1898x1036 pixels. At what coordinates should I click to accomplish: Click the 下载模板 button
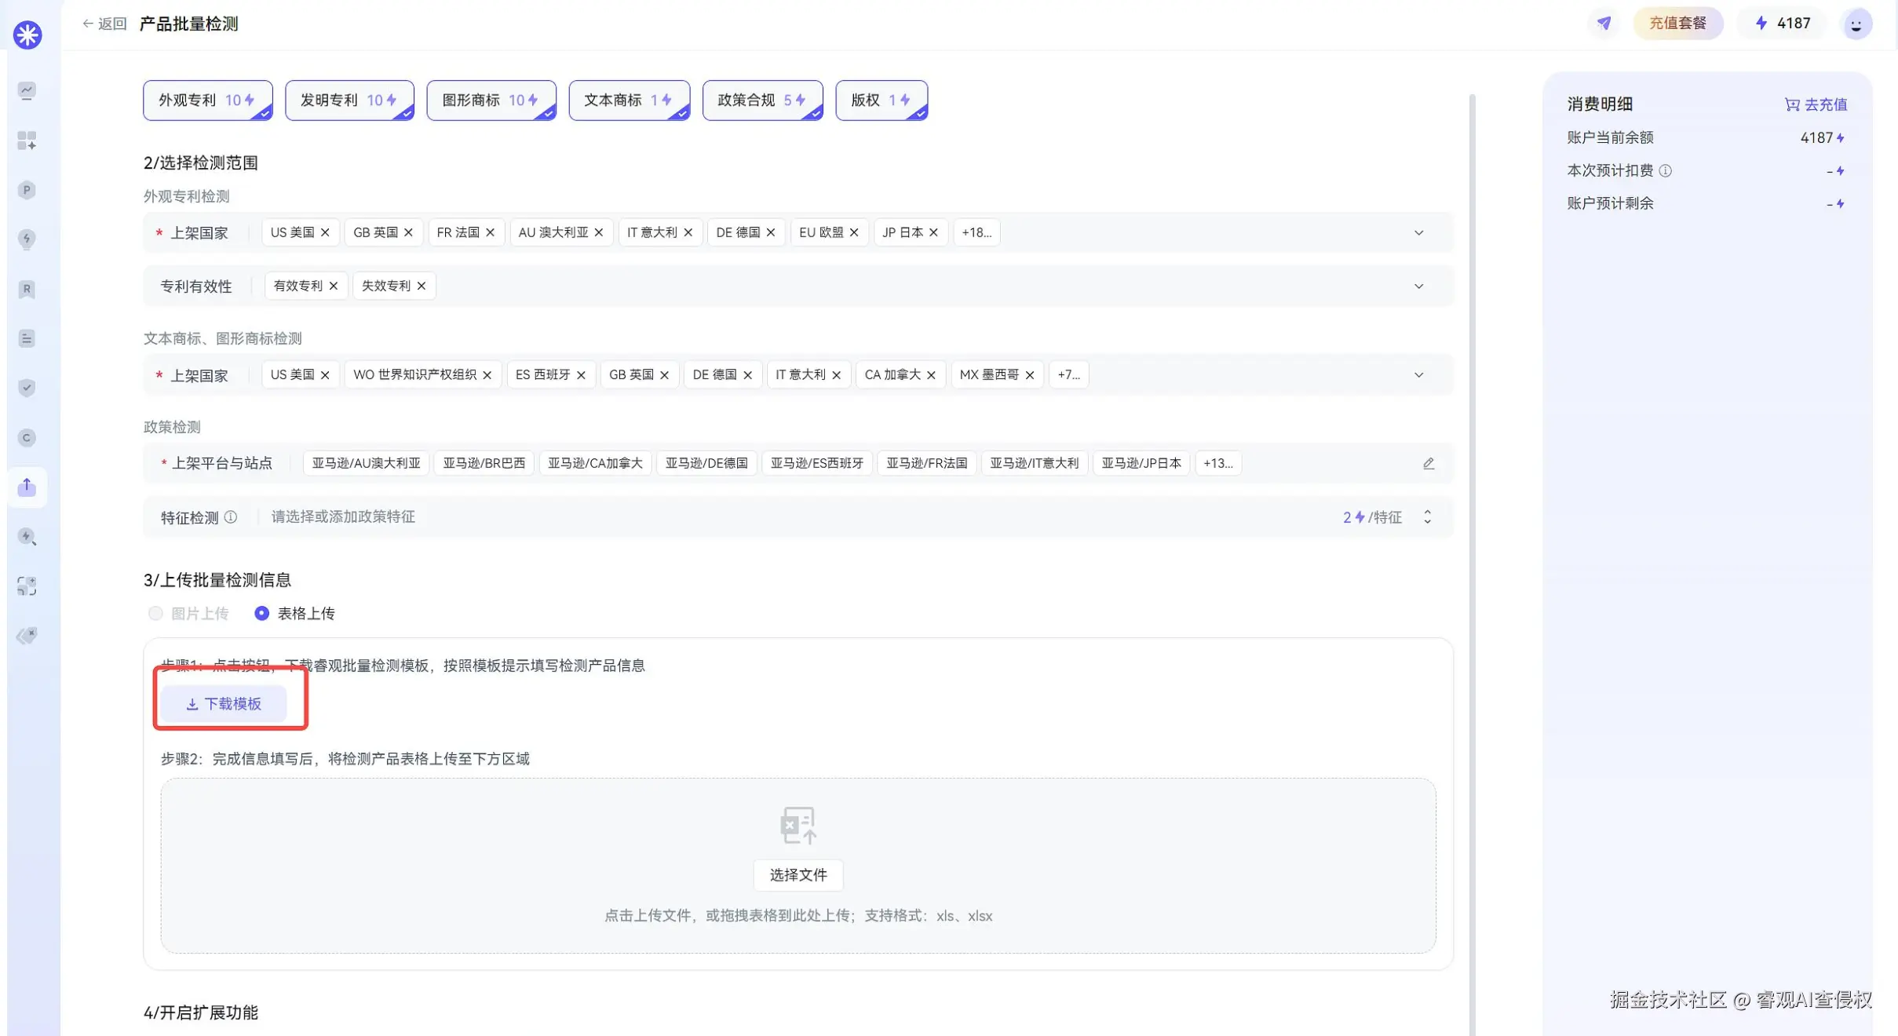[x=224, y=704]
